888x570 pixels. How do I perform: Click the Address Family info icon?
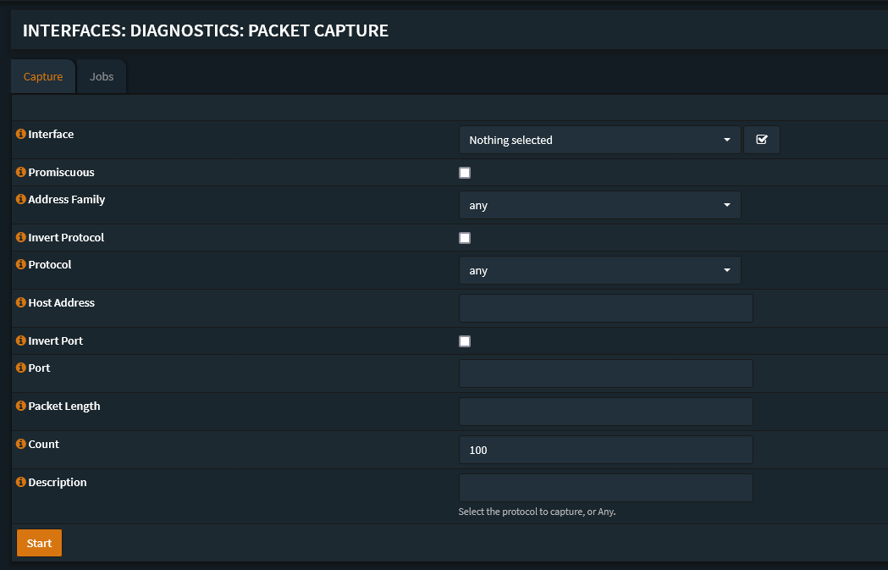tap(19, 199)
